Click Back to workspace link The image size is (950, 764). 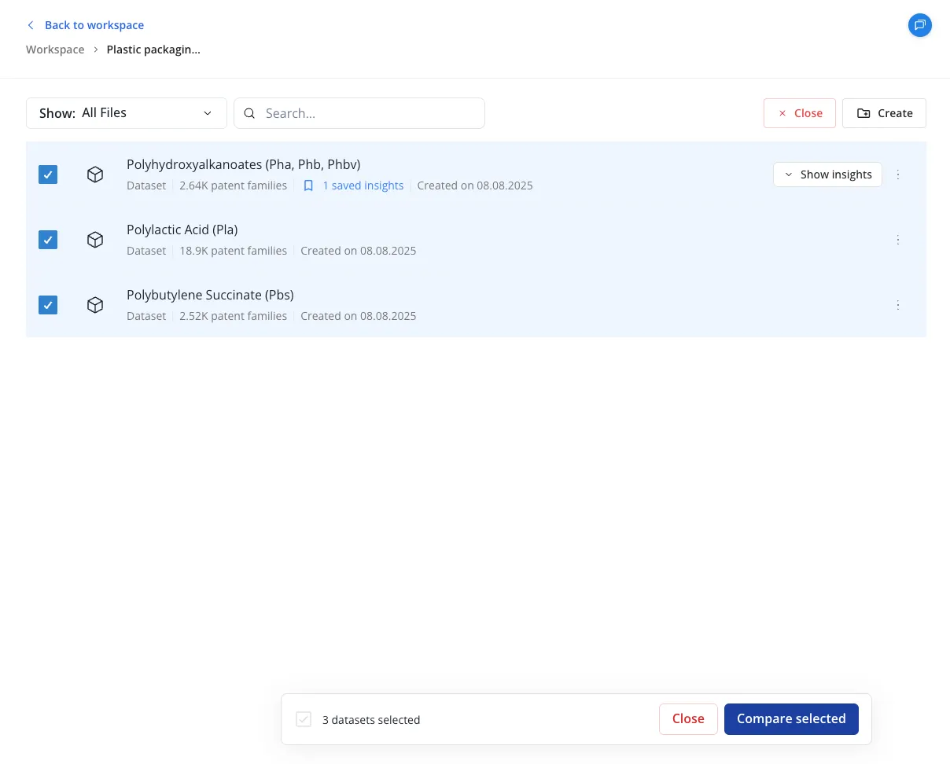click(94, 25)
